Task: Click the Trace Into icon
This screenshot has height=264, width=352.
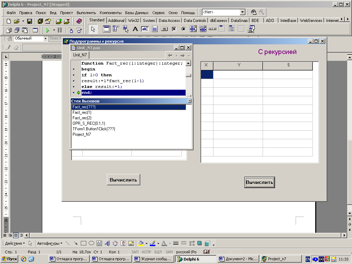Action: tap(71, 30)
